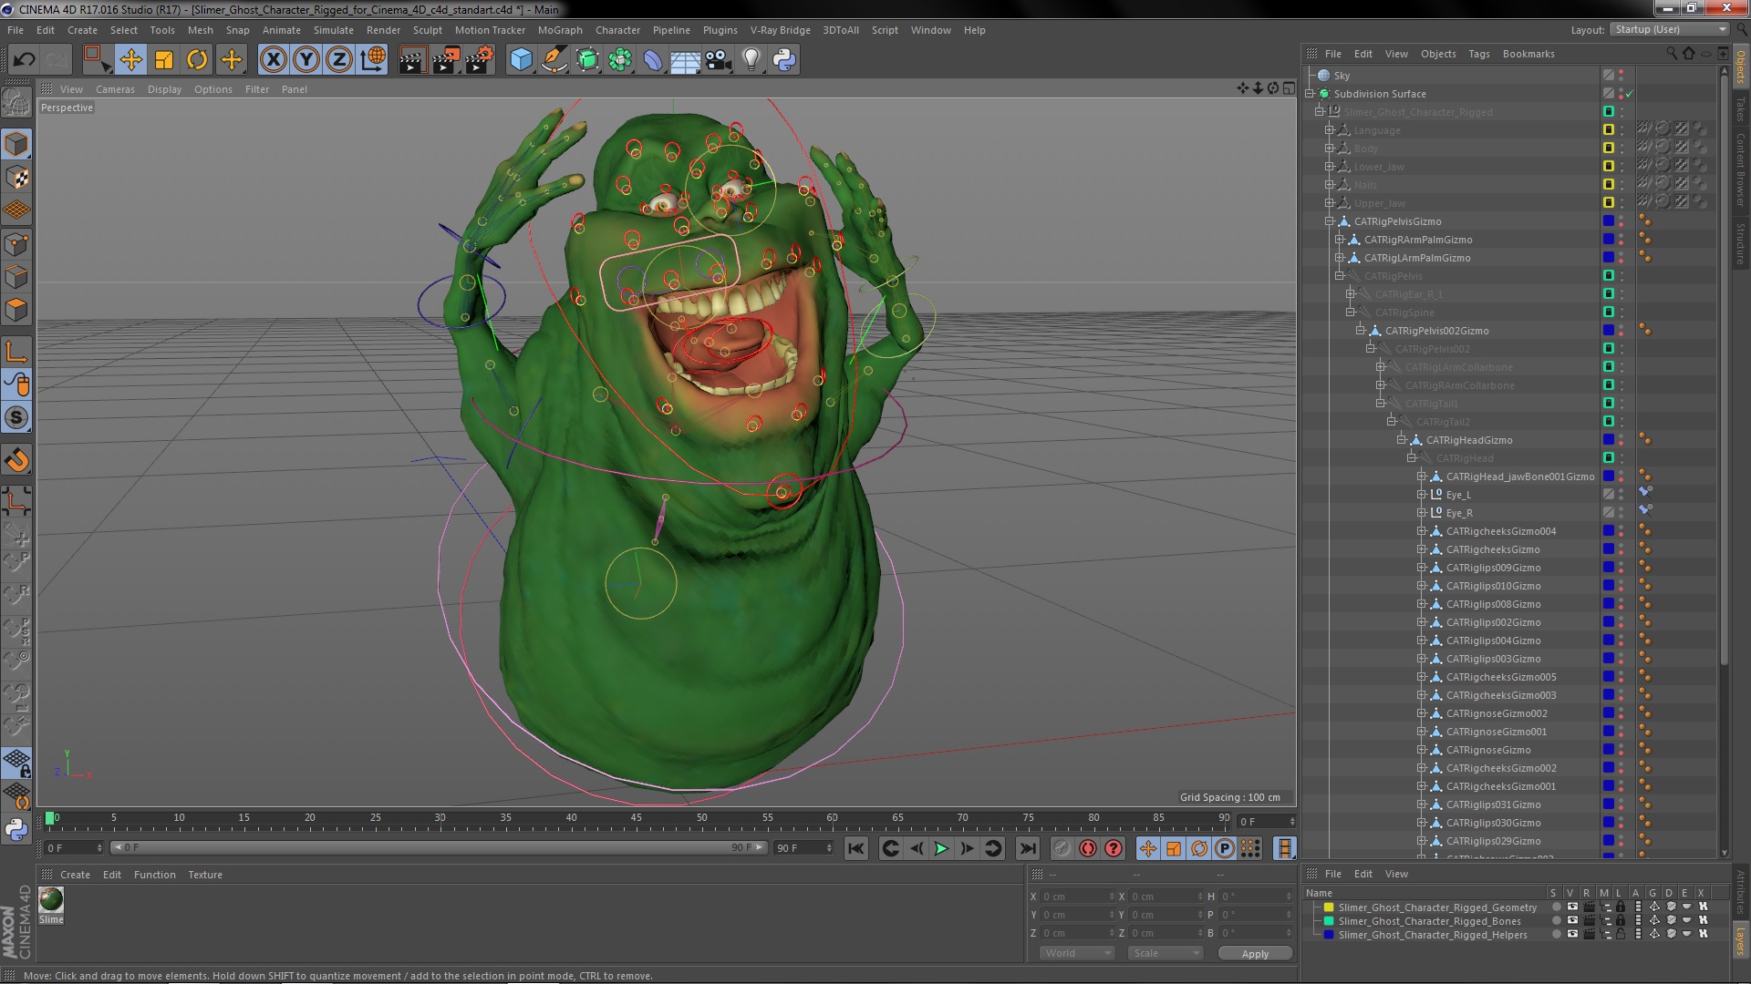The image size is (1751, 984).
Task: Add a Camera object
Action: pos(719,60)
